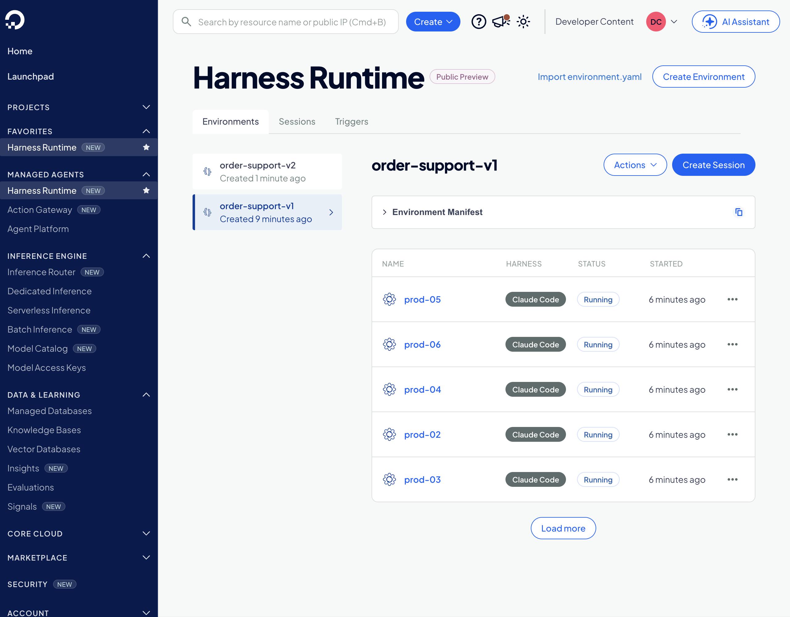Click the DigitalOcean logo icon
The image size is (790, 617).
15,20
